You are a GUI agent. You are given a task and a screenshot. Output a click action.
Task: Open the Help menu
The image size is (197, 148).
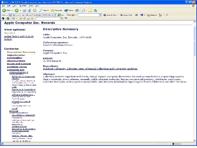pyautogui.click(x=37, y=6)
